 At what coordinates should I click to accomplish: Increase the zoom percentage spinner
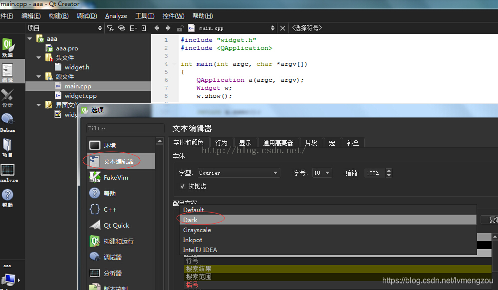coord(388,171)
